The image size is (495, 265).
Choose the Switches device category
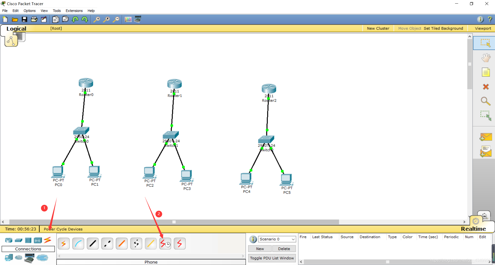click(19, 240)
